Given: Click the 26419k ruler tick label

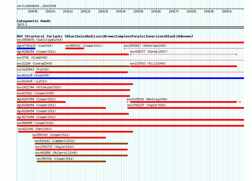Looking at the screenshot, I should tap(209, 11).
